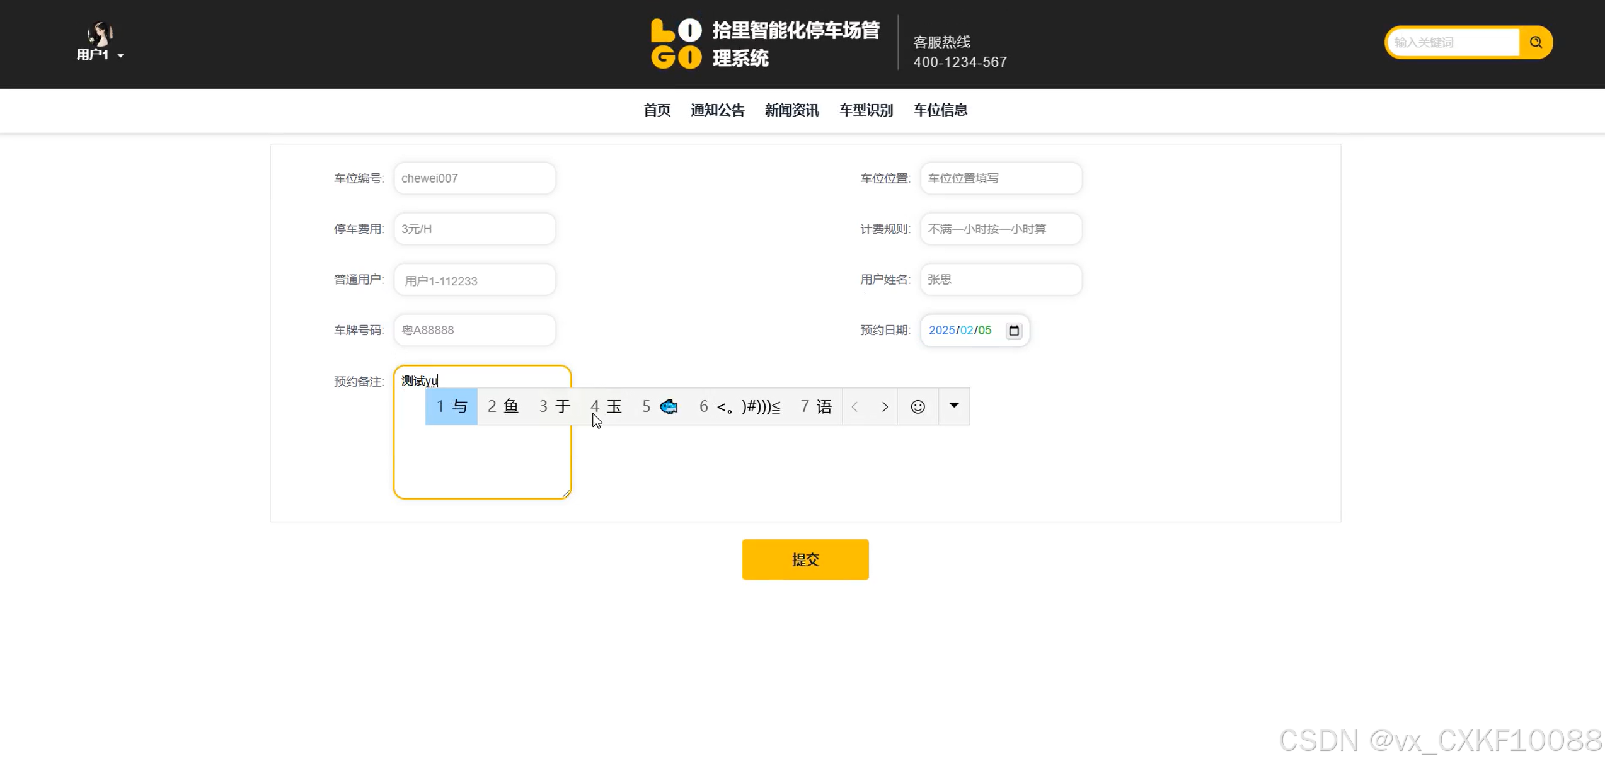Go to next IME candidate page
This screenshot has height=766, width=1605.
click(x=884, y=407)
